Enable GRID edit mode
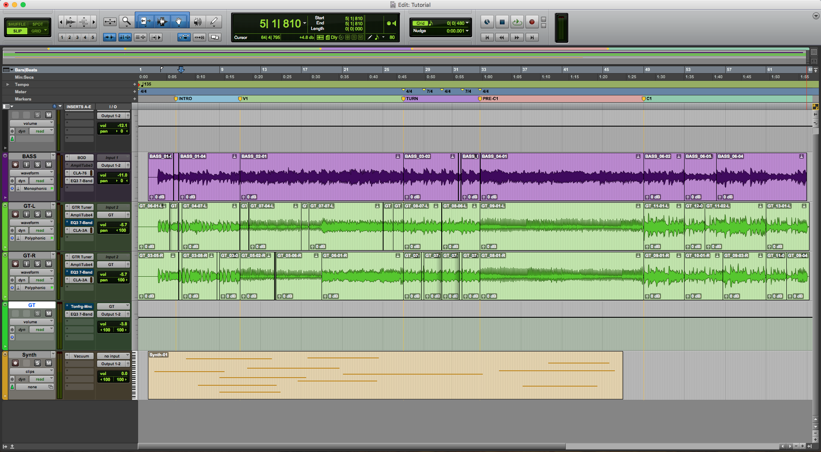 tap(38, 31)
